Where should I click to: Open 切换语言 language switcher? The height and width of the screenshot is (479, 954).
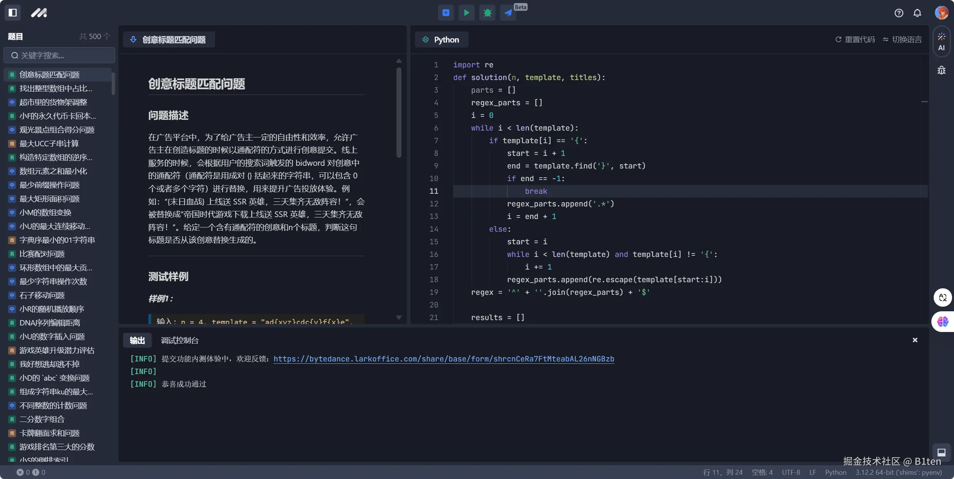point(902,39)
